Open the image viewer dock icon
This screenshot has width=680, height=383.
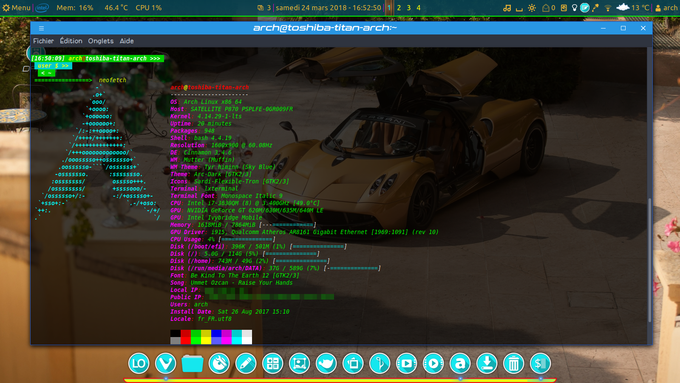(300, 363)
